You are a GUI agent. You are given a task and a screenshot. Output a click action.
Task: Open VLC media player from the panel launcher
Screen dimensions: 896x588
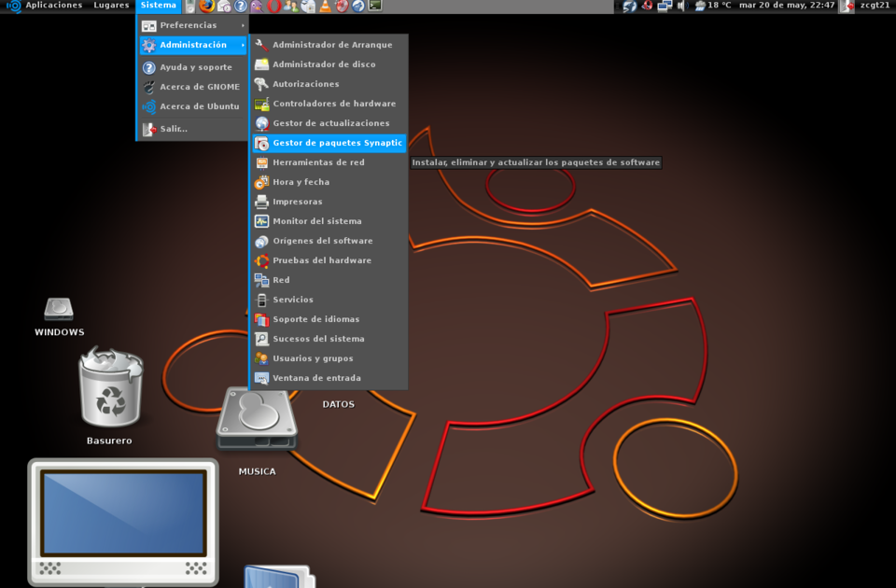328,7
